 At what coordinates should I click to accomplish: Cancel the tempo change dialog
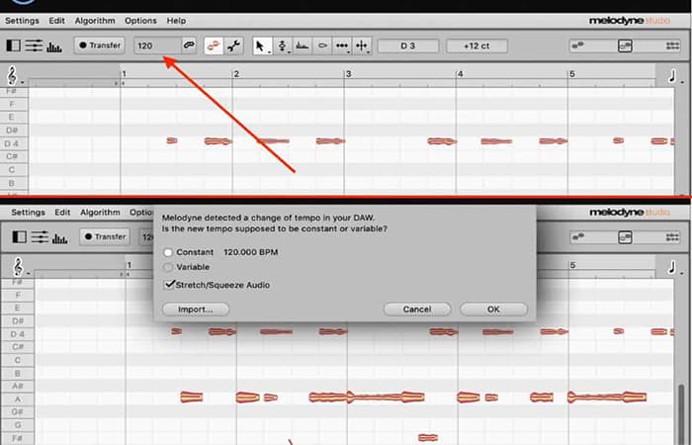click(x=417, y=309)
